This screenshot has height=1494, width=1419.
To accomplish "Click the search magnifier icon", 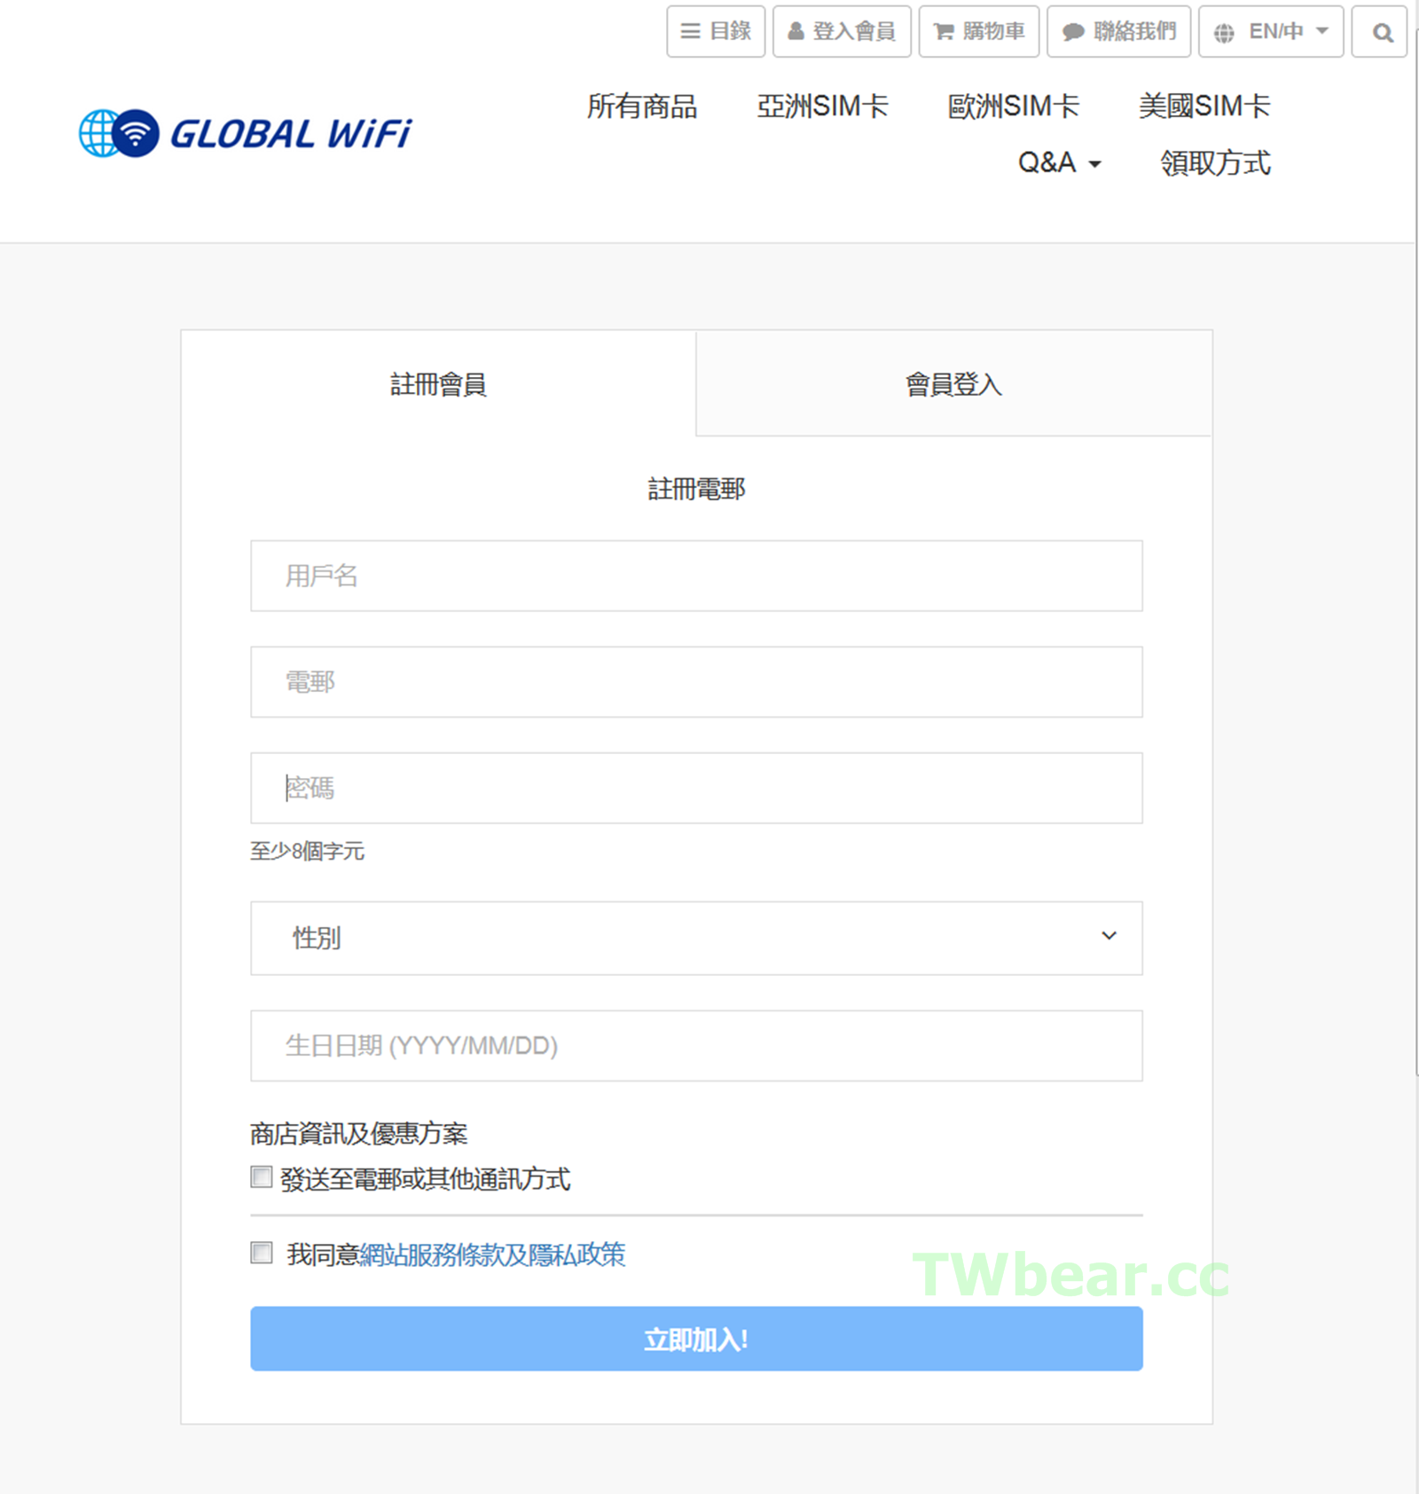I will point(1380,32).
